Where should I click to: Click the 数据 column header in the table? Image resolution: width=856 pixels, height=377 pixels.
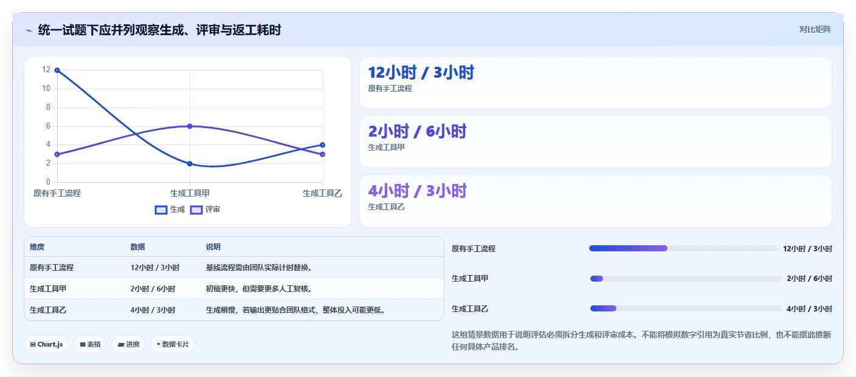click(137, 247)
